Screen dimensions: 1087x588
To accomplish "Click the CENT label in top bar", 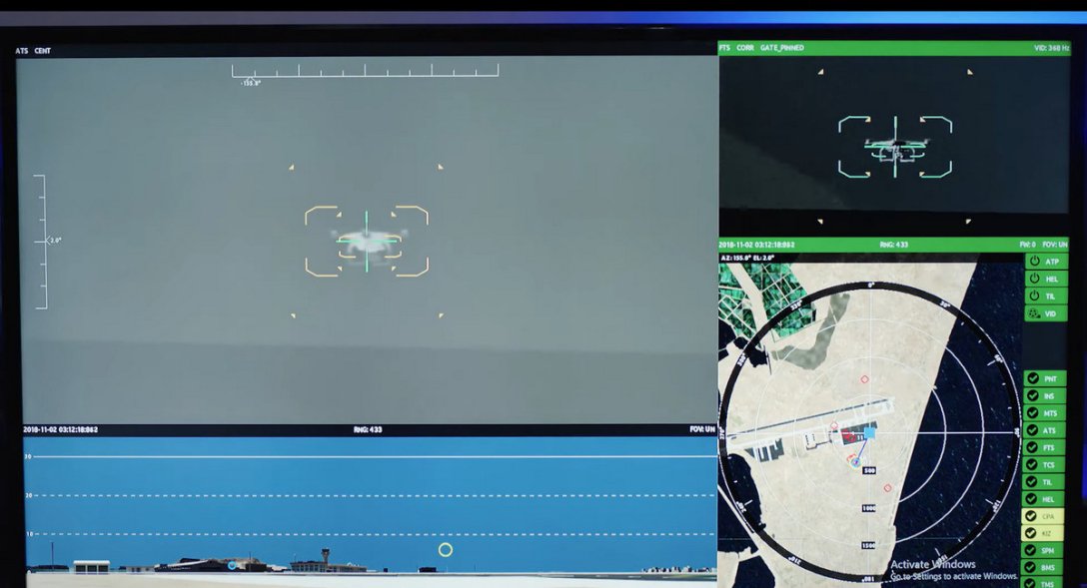I will 43,51.
